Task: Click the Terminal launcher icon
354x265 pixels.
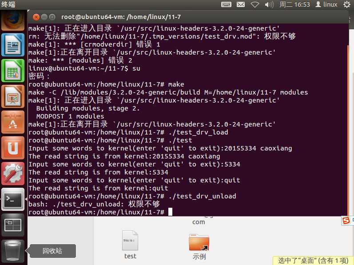Action: [x=12, y=199]
